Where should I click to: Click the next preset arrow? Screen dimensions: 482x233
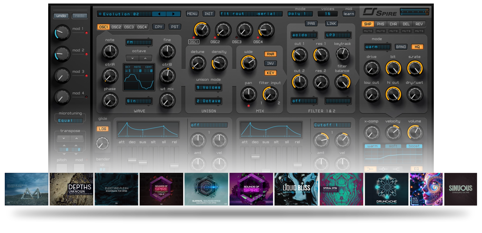pos(173,14)
